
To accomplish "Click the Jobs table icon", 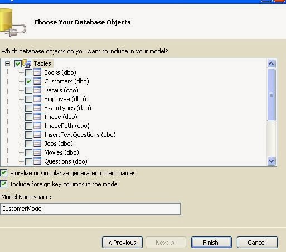I will click(37, 144).
